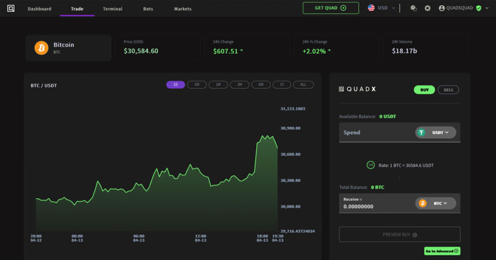Expand the QUADSQUAD account menu chevron
The height and width of the screenshot is (260, 496).
pyautogui.click(x=487, y=8)
